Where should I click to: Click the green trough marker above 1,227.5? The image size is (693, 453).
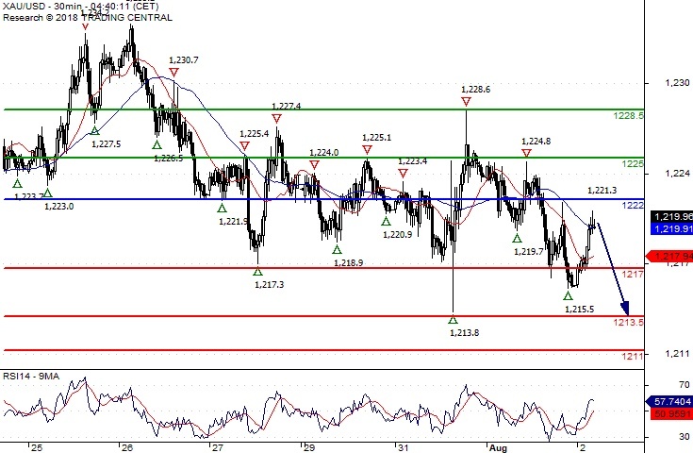pyautogui.click(x=95, y=130)
